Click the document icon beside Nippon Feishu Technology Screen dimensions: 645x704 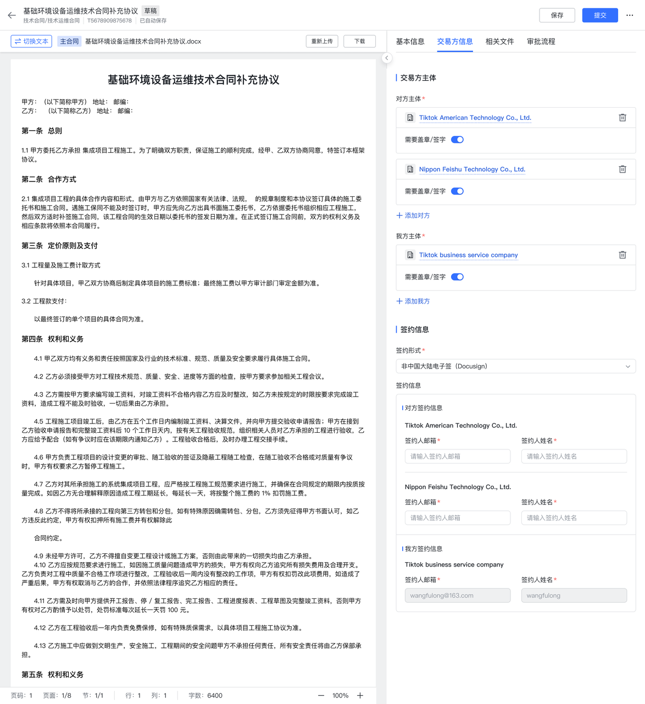point(410,169)
